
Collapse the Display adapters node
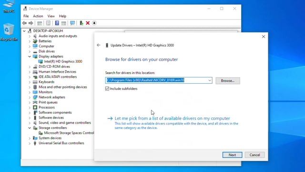point(30,56)
